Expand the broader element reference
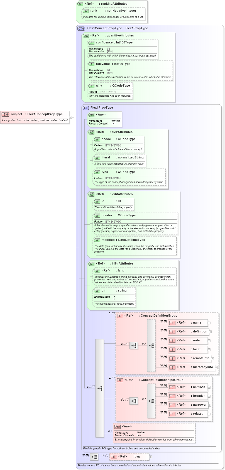The width and height of the screenshot is (225, 470). [x=209, y=396]
